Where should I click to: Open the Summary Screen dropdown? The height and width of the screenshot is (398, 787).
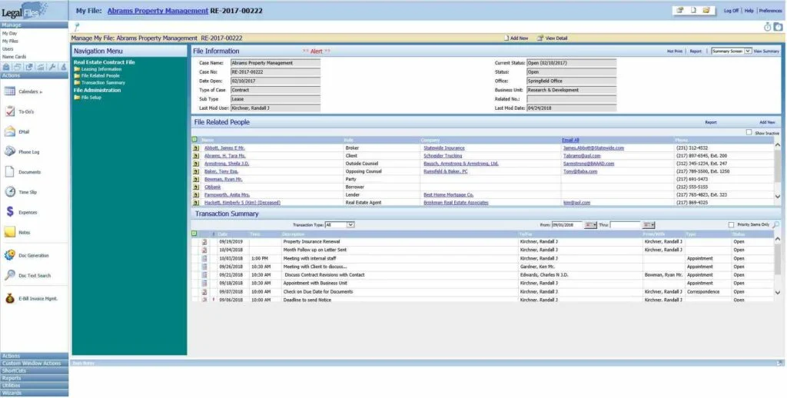click(732, 51)
